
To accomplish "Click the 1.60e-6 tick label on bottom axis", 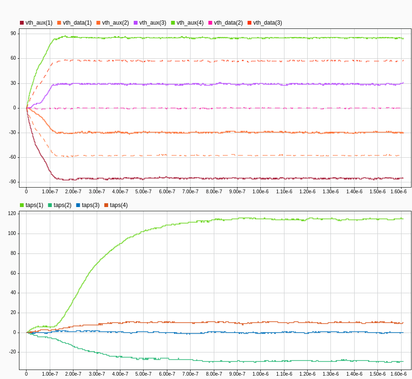I will pyautogui.click(x=398, y=373).
